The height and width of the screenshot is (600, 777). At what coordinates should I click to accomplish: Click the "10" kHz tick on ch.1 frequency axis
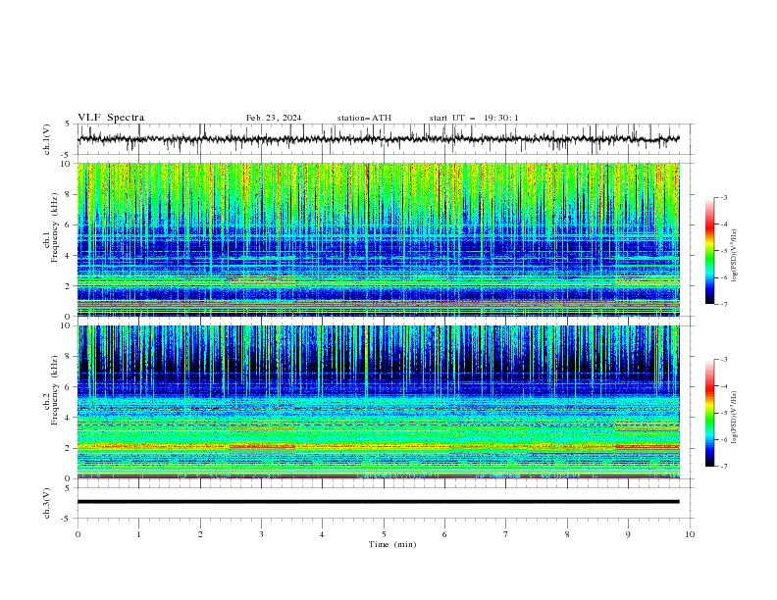[67, 164]
